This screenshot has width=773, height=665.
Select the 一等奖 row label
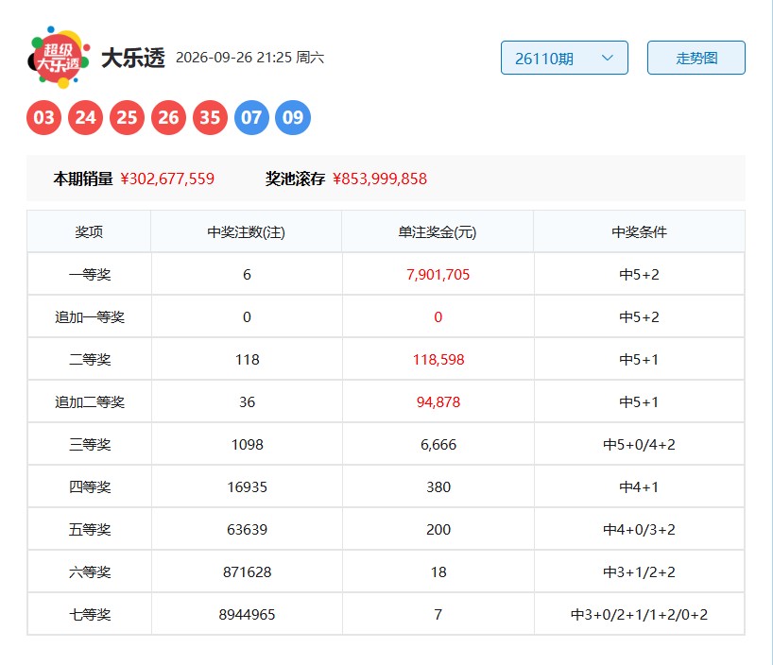point(90,275)
